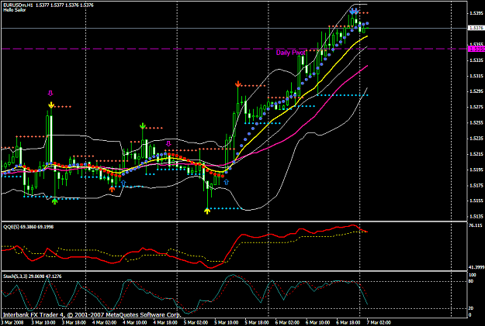
Task: Select the orange up arrow signal marker
Action: pos(112,189)
